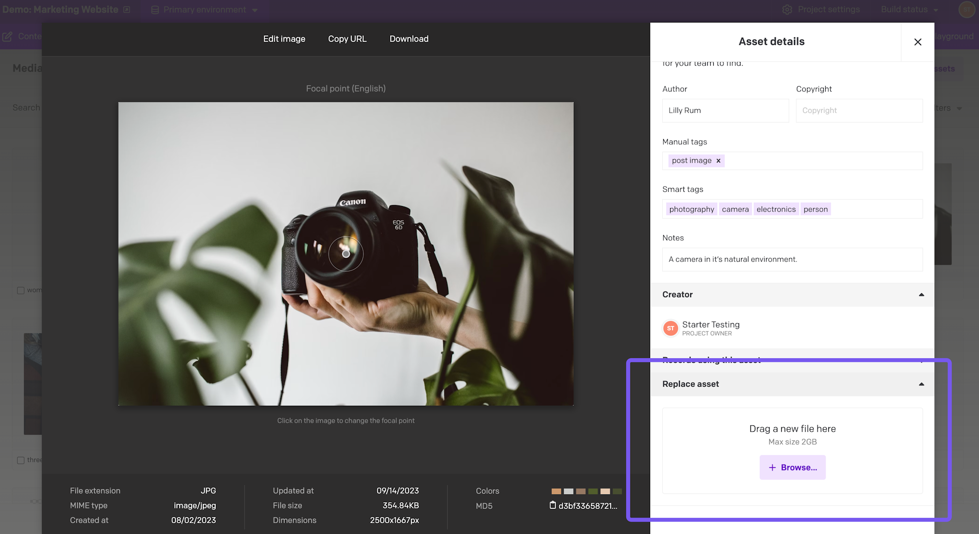The width and height of the screenshot is (979, 534).
Task: Select Copy URL in top bar
Action: (347, 39)
